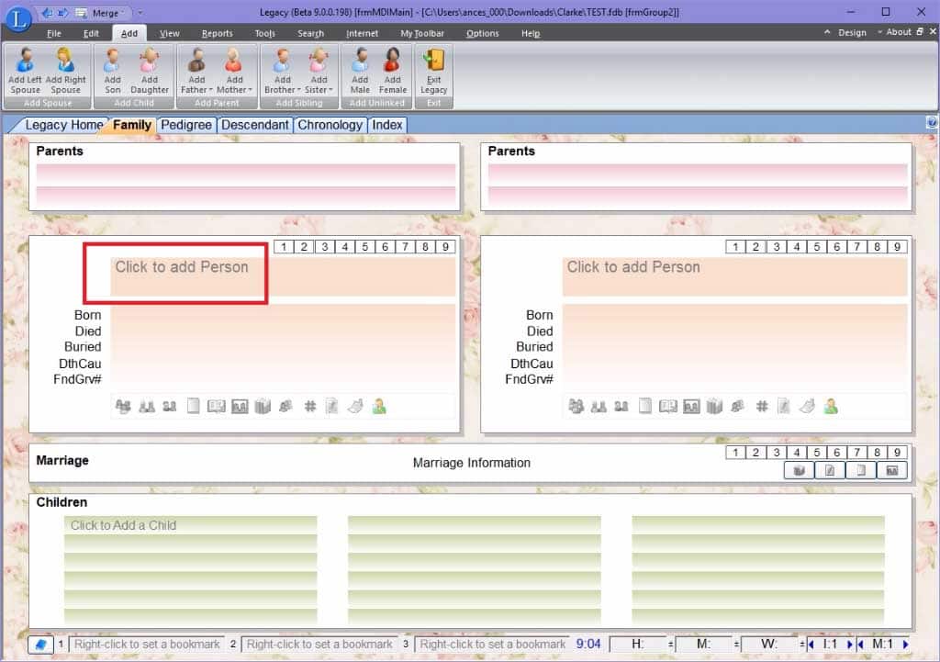940x662 pixels.
Task: Open the Tools menu
Action: (x=265, y=34)
